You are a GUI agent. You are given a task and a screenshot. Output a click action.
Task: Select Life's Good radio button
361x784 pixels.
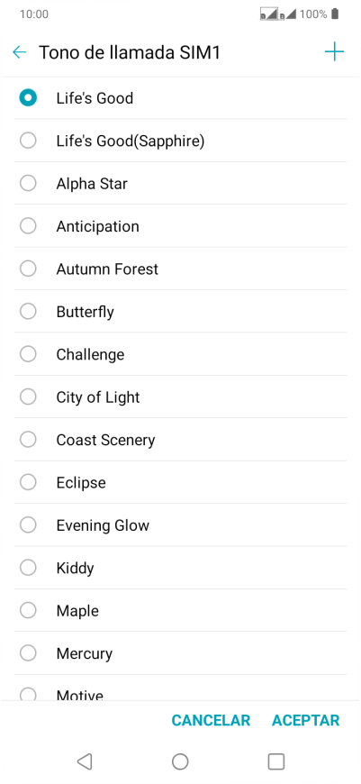click(28, 97)
